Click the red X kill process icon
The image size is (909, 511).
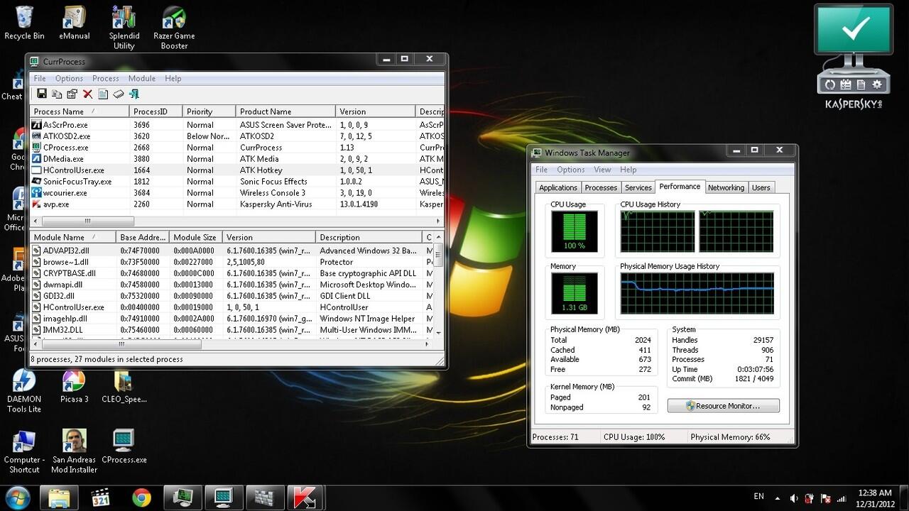click(87, 94)
